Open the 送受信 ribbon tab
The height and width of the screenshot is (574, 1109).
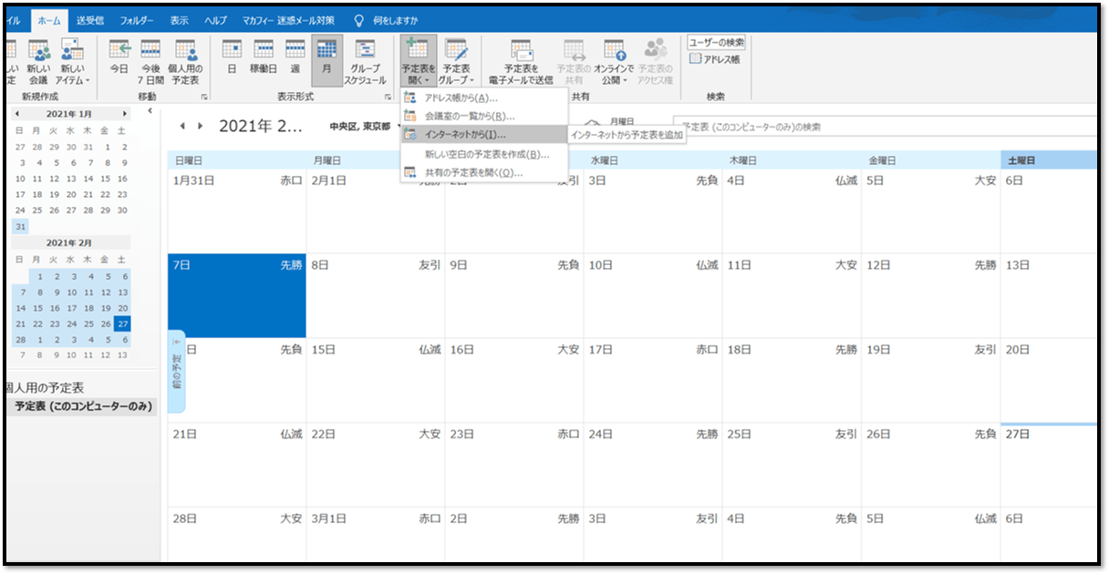click(89, 19)
